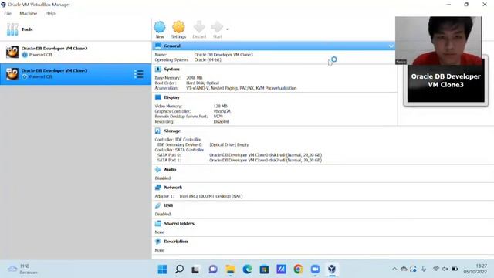Click the Tools wrench icon
Screen dimensions: 494x278
pyautogui.click(x=12, y=29)
